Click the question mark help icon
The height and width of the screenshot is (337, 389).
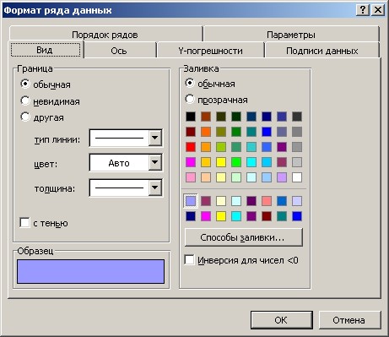point(363,10)
